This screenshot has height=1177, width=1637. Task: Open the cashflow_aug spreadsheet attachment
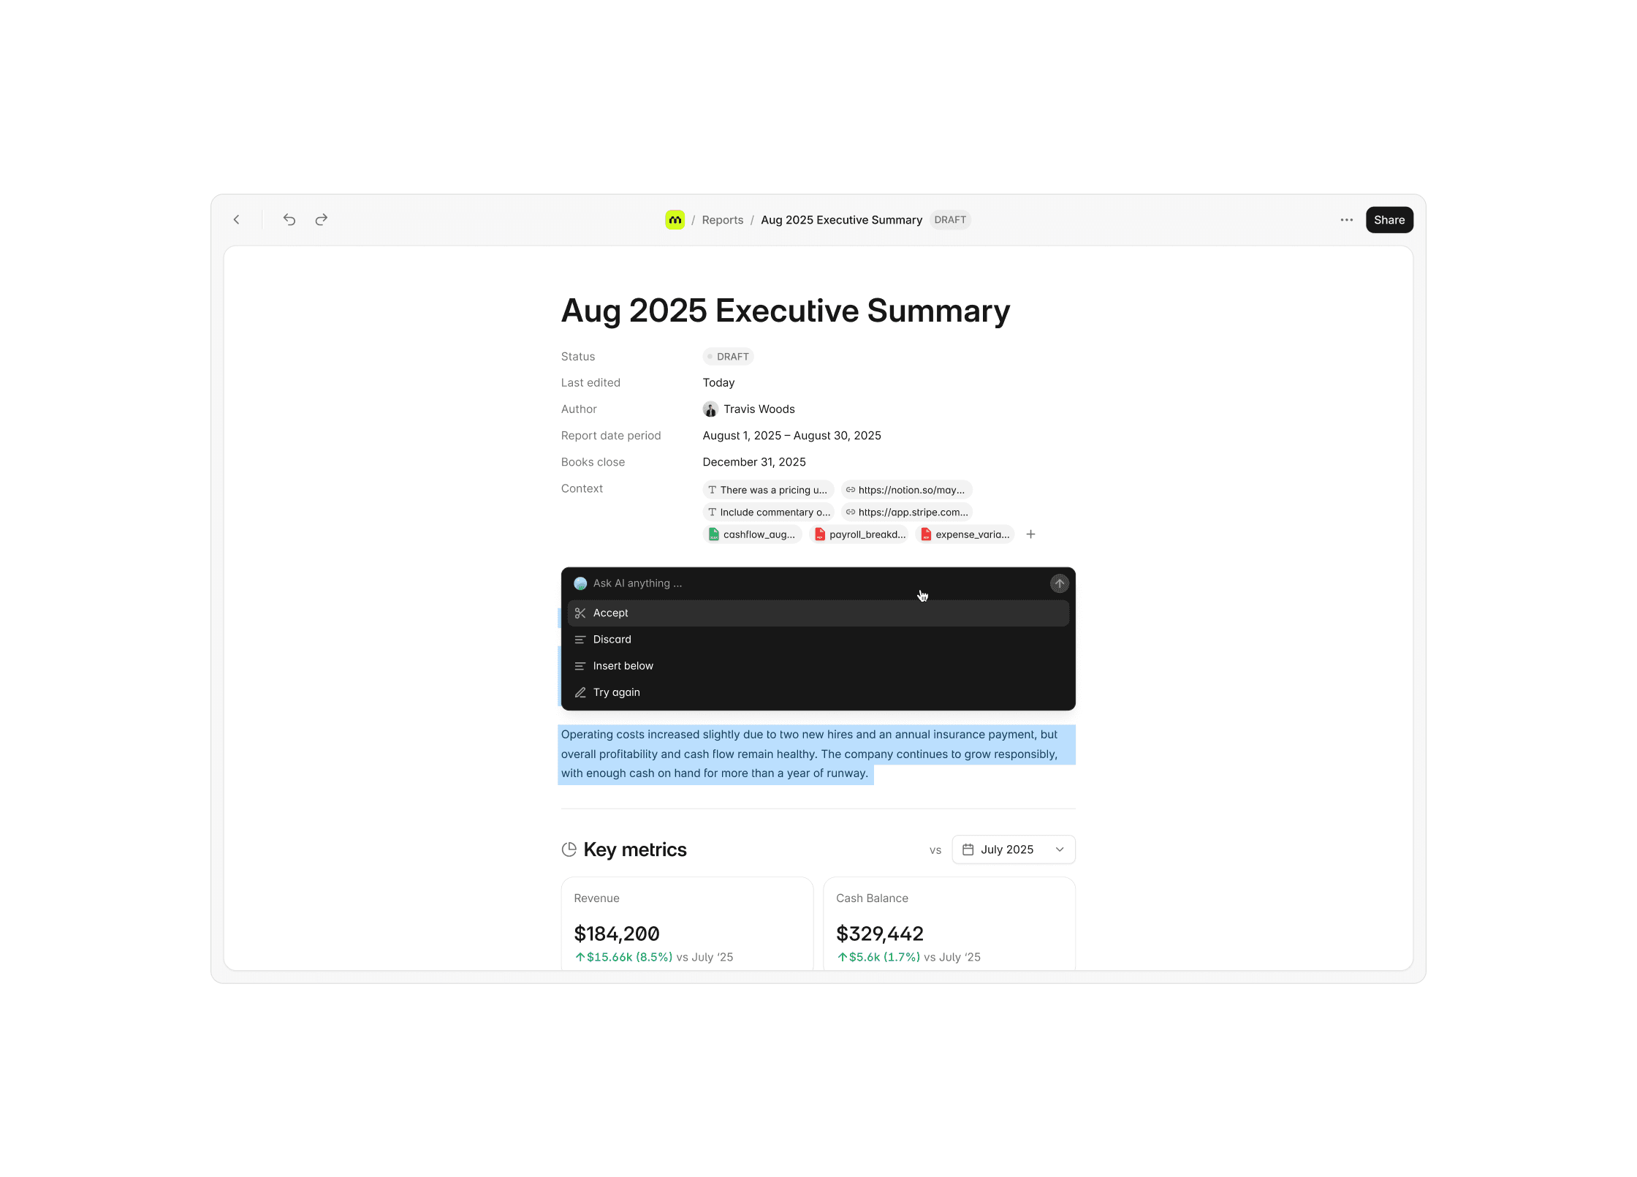click(752, 534)
